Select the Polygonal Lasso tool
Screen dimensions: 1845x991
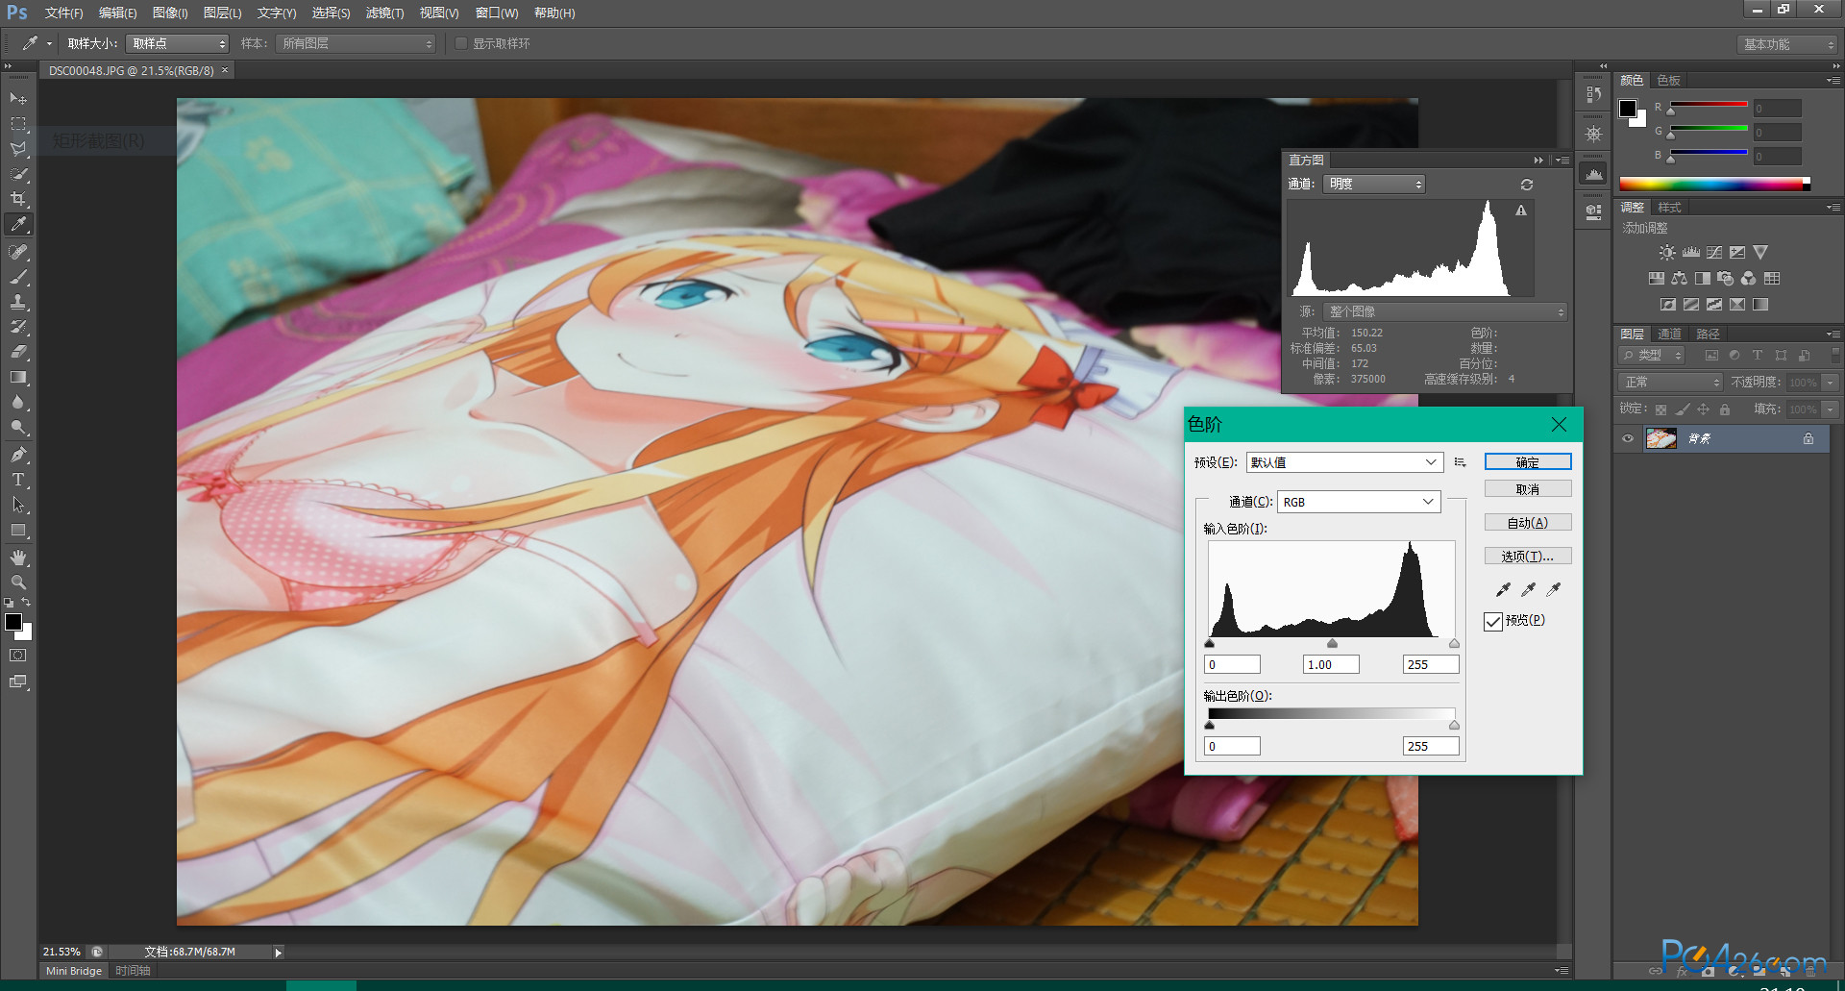[18, 149]
